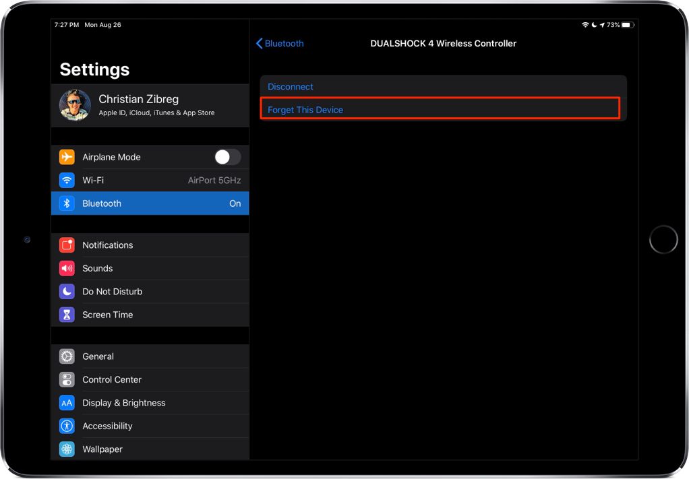Tap the Sounds speaker icon
The width and height of the screenshot is (689, 479).
tap(67, 268)
